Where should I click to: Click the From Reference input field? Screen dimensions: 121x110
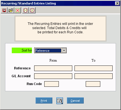(x=53, y=68)
